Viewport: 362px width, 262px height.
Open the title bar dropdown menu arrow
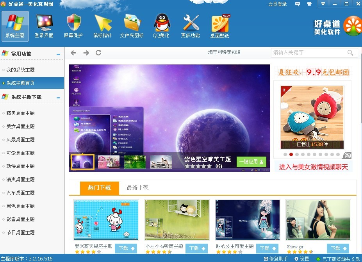(x=323, y=4)
